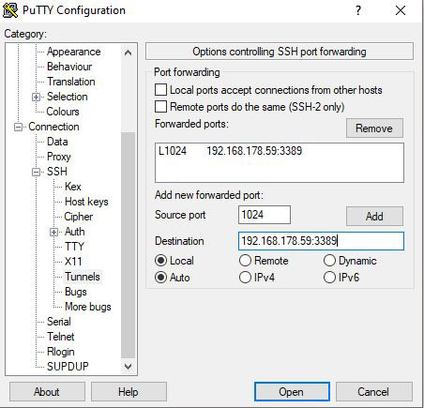This screenshot has width=424, height=408.
Task: Open the TTY settings
Action: click(x=74, y=247)
